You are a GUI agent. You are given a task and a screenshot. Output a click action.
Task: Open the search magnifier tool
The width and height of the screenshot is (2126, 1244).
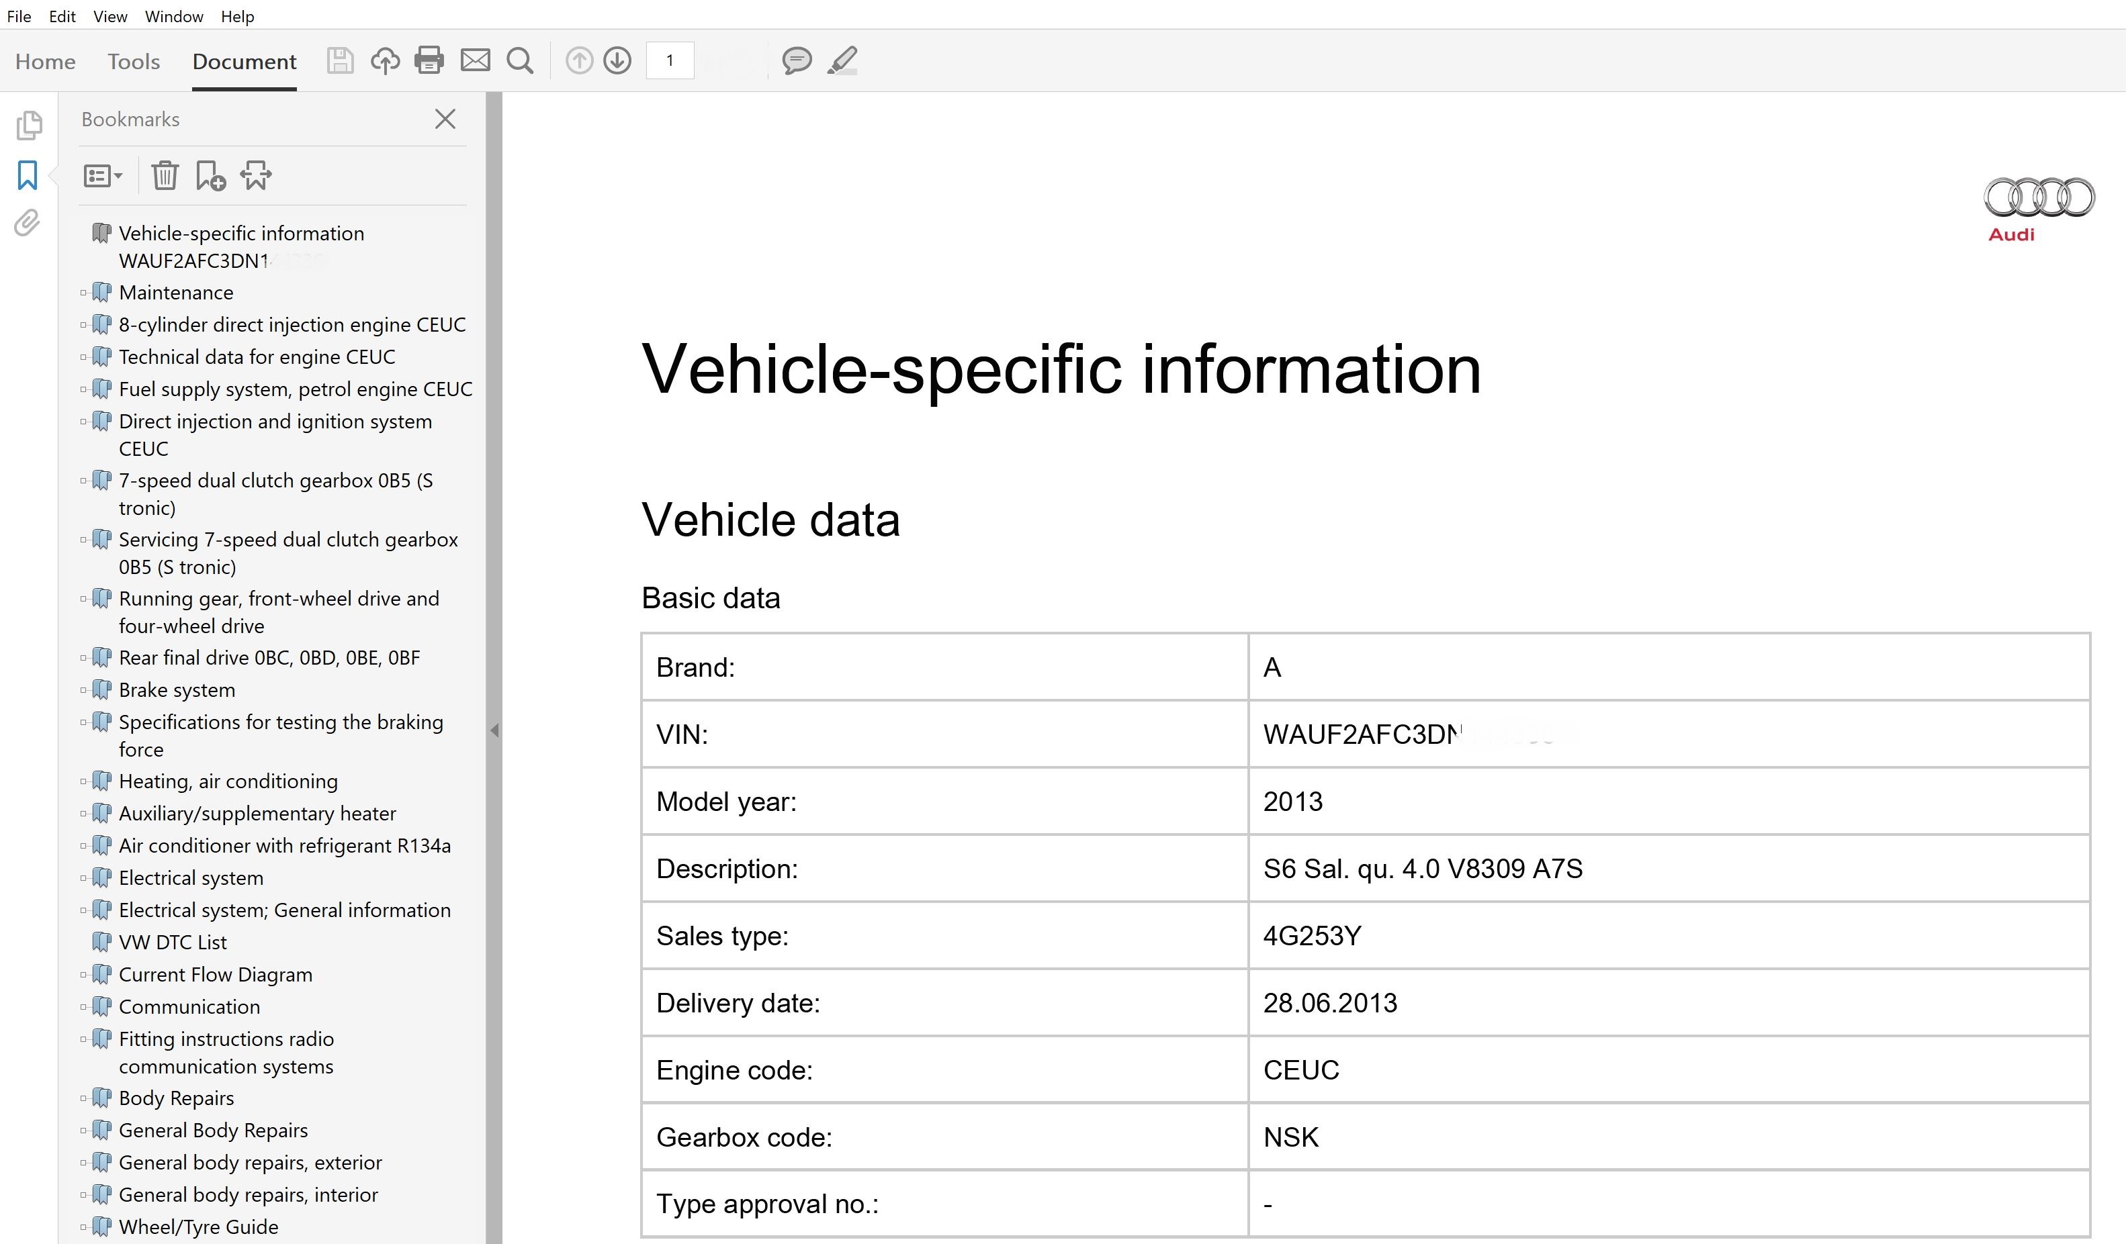coord(520,60)
